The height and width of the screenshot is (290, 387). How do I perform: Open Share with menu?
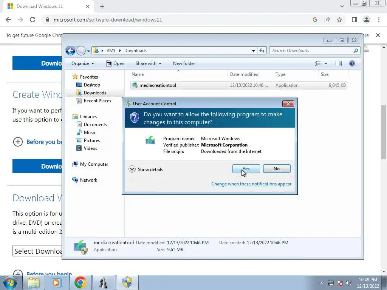click(148, 63)
